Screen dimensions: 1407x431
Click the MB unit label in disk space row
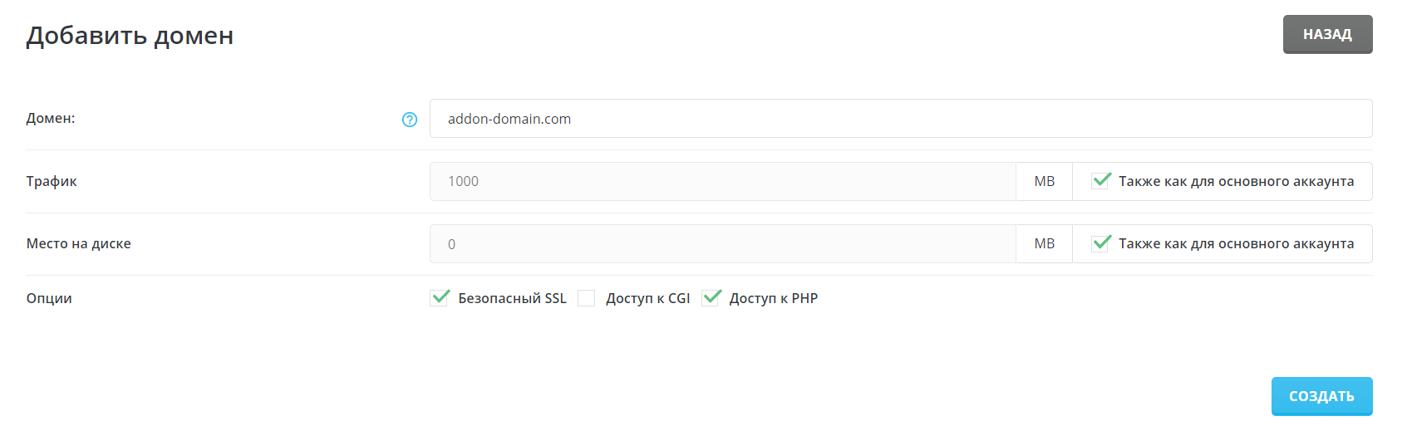(1044, 244)
